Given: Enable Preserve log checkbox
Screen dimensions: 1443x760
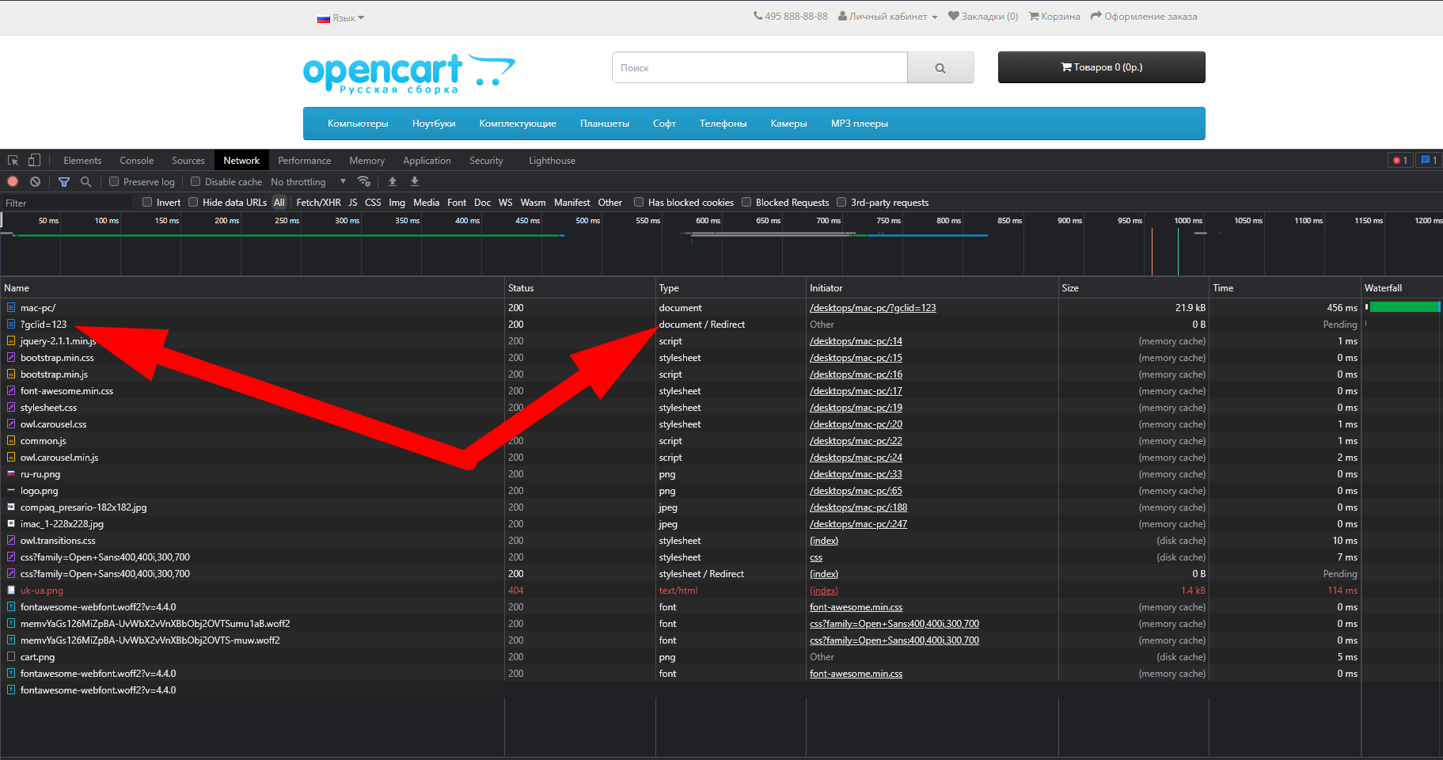Looking at the screenshot, I should coord(114,181).
